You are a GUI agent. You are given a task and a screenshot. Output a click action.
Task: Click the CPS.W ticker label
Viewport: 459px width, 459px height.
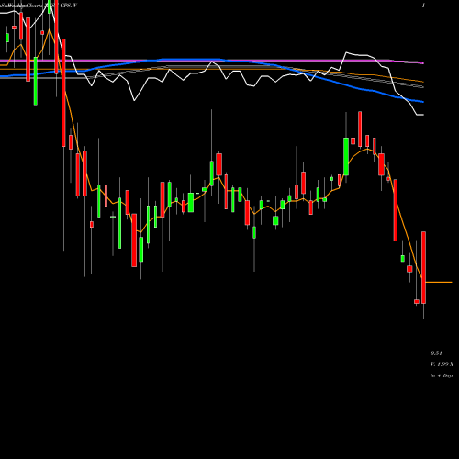[69, 6]
